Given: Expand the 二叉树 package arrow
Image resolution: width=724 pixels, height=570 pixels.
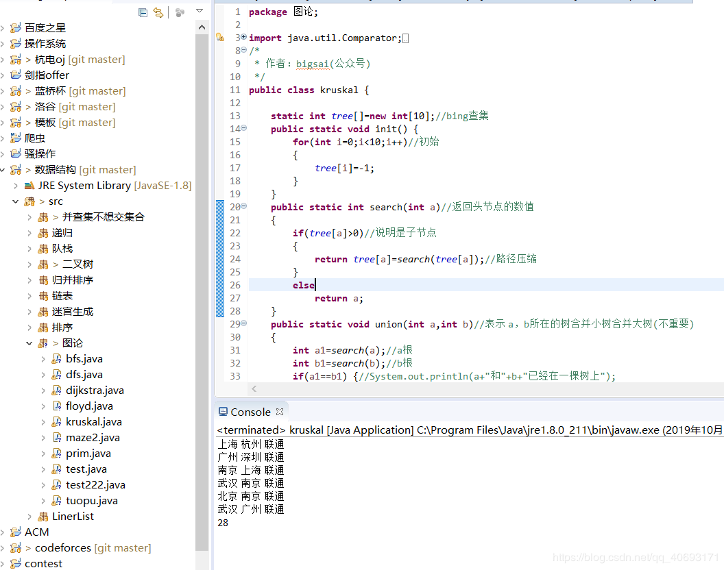Looking at the screenshot, I should tap(29, 264).
